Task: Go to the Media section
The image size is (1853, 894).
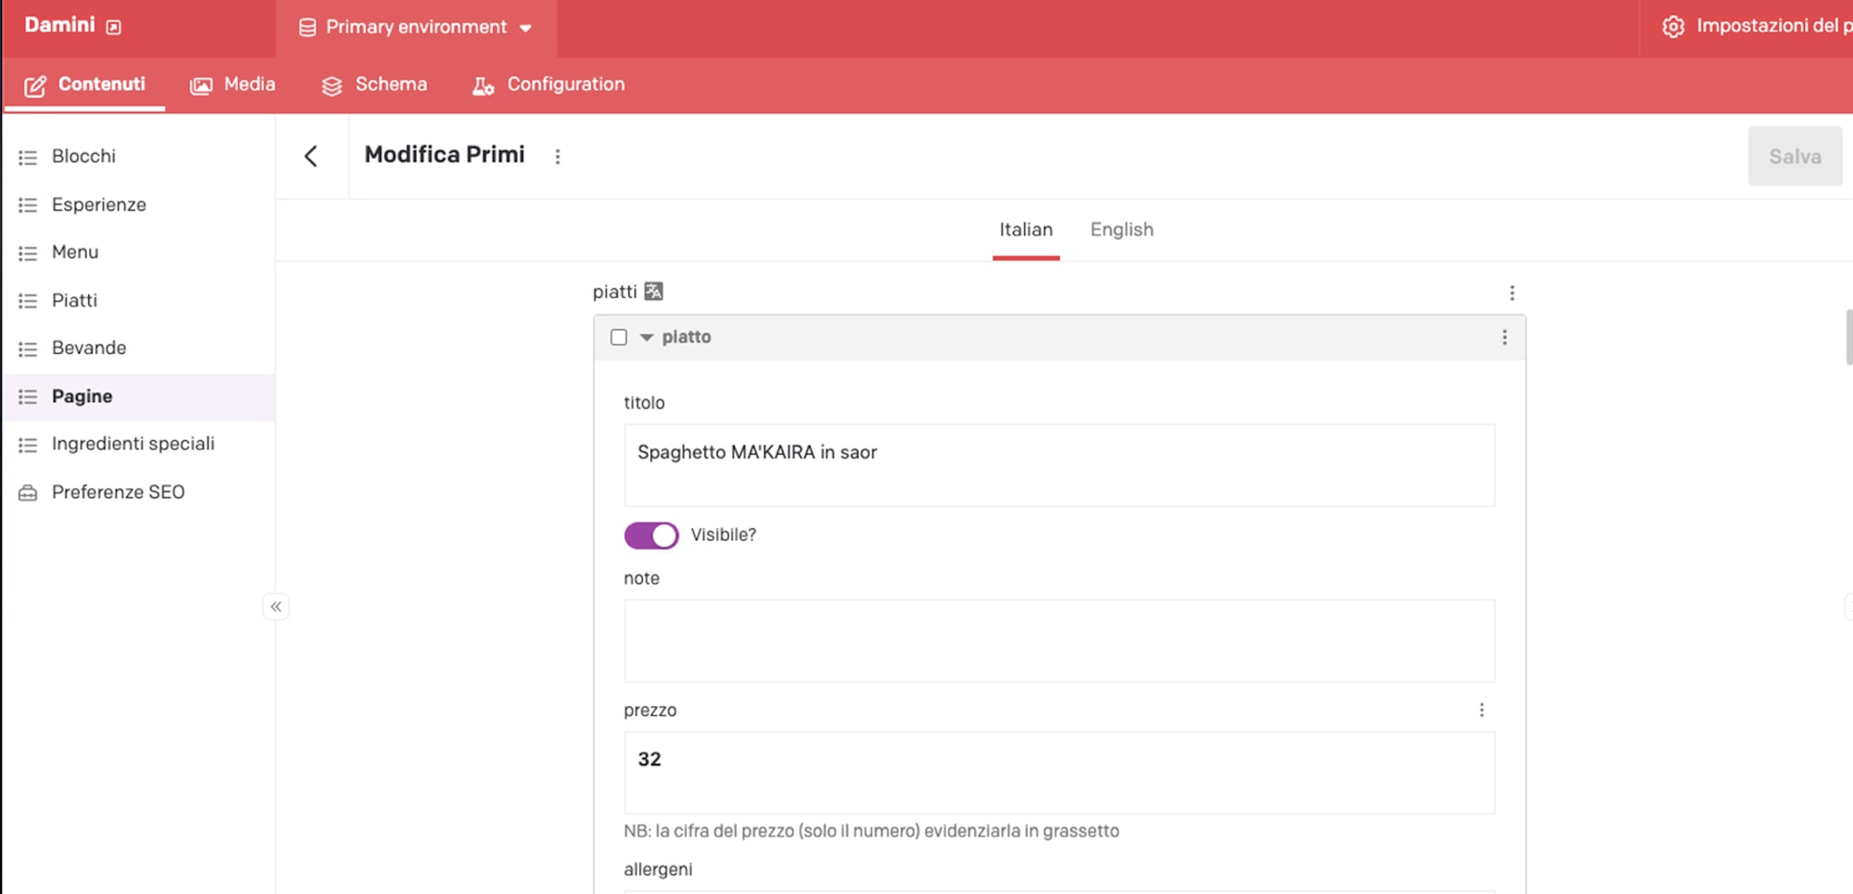Action: pos(233,84)
